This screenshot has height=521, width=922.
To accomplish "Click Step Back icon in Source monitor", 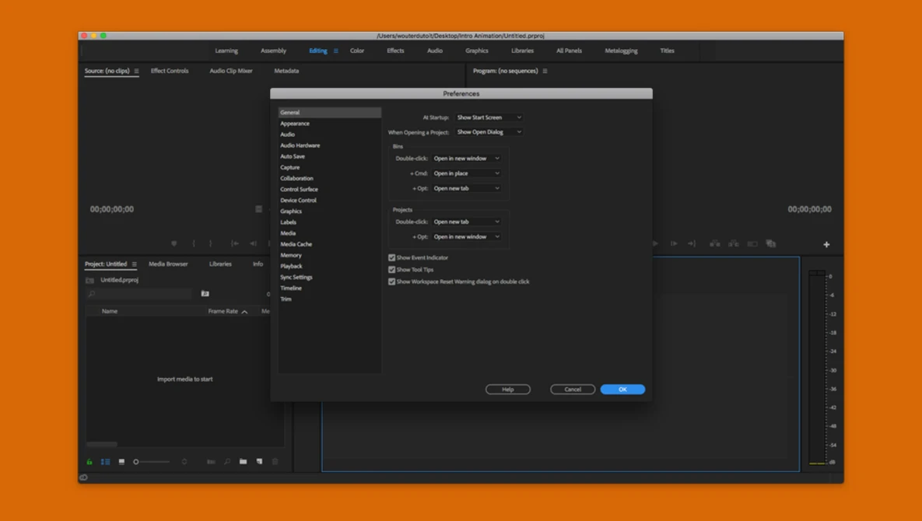I will pos(253,243).
